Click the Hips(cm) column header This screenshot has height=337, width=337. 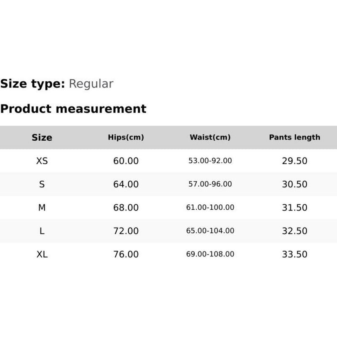pos(126,137)
